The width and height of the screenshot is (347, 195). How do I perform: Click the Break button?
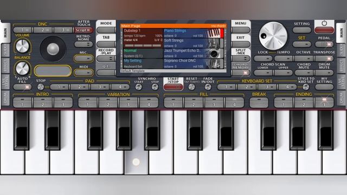click(259, 102)
